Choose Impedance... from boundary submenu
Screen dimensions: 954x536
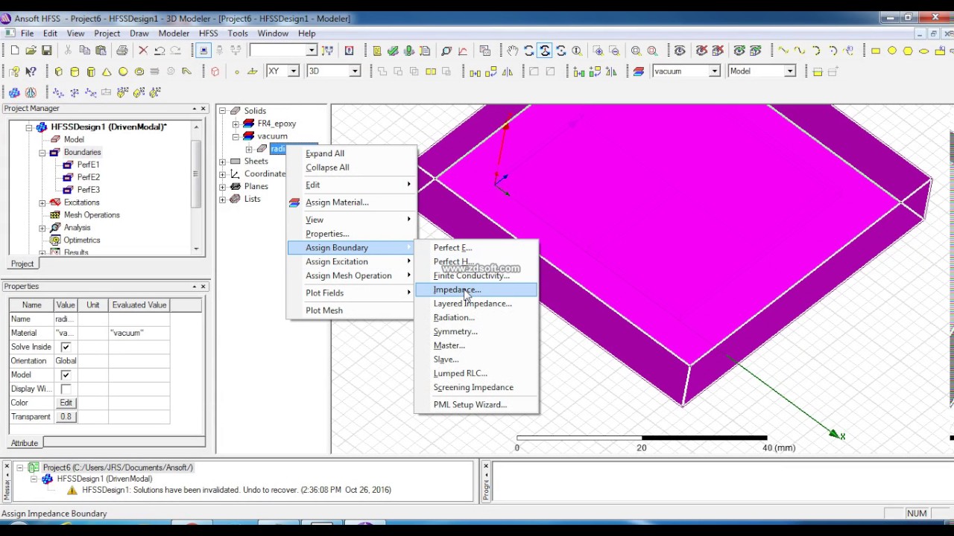pos(476,290)
